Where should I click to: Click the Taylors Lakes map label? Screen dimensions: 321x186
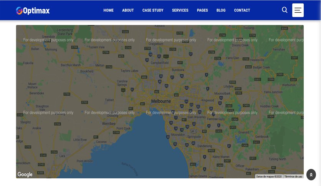(x=129, y=71)
